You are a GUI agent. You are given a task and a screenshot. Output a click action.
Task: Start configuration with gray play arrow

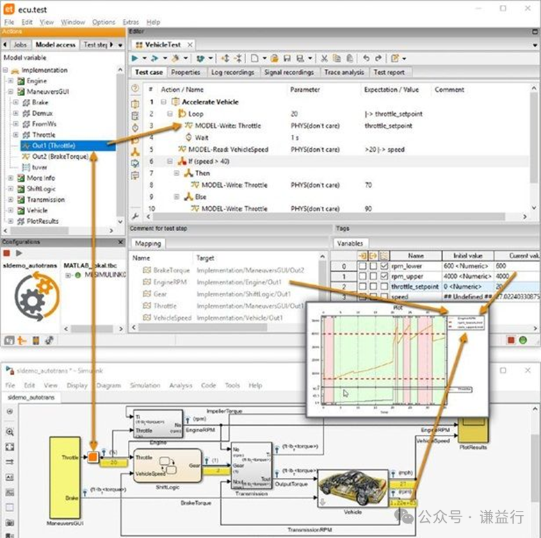pos(19,253)
